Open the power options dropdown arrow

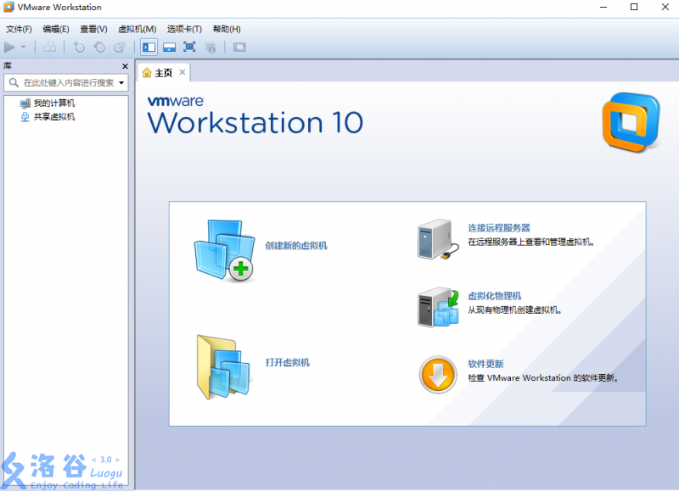tap(24, 47)
